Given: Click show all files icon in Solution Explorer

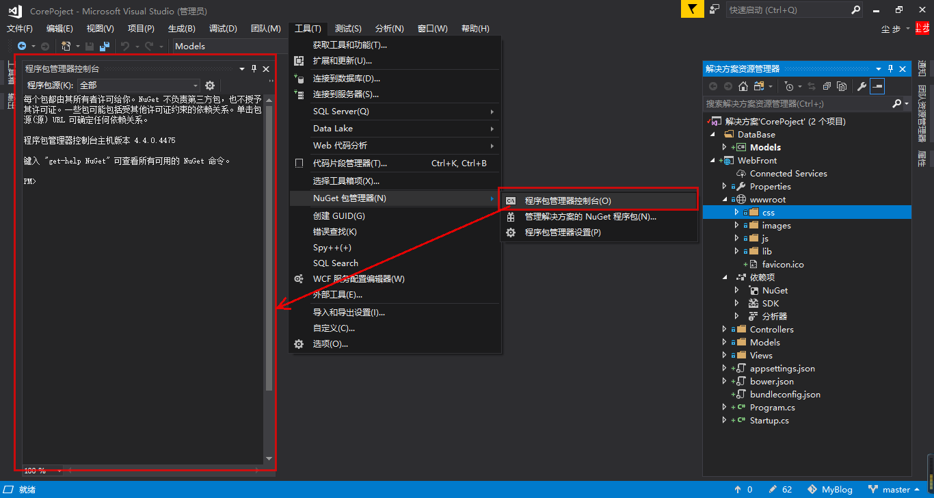Looking at the screenshot, I should 842,86.
